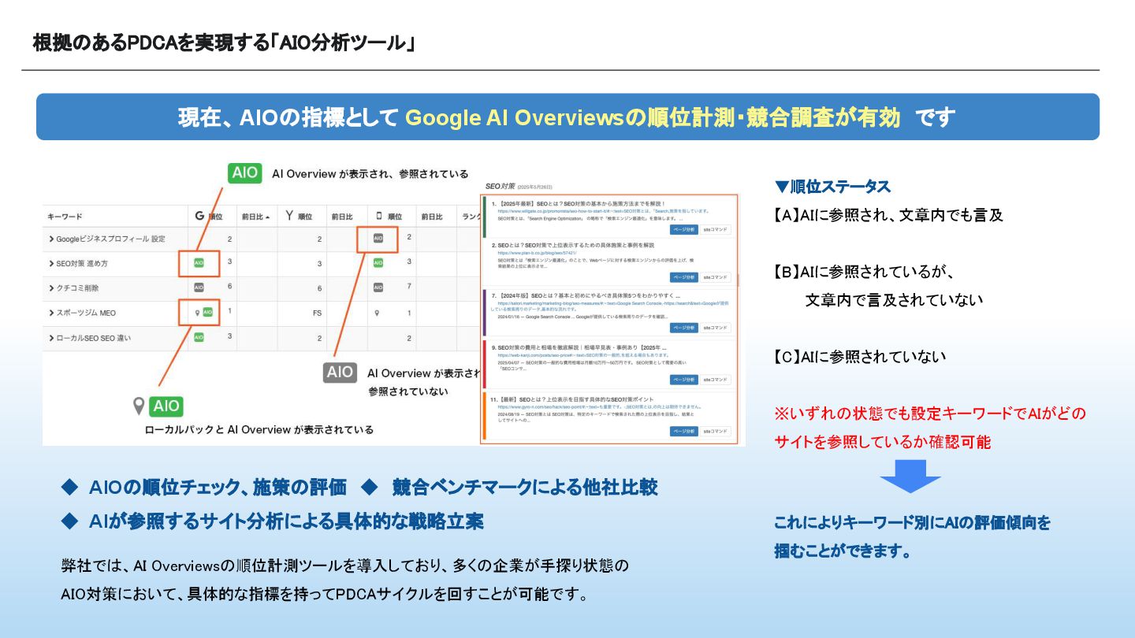
Task: Click siteコマンド button for result 7
Action: (716, 328)
